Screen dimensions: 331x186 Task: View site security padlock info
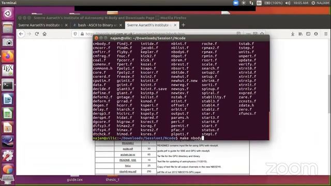(82, 34)
